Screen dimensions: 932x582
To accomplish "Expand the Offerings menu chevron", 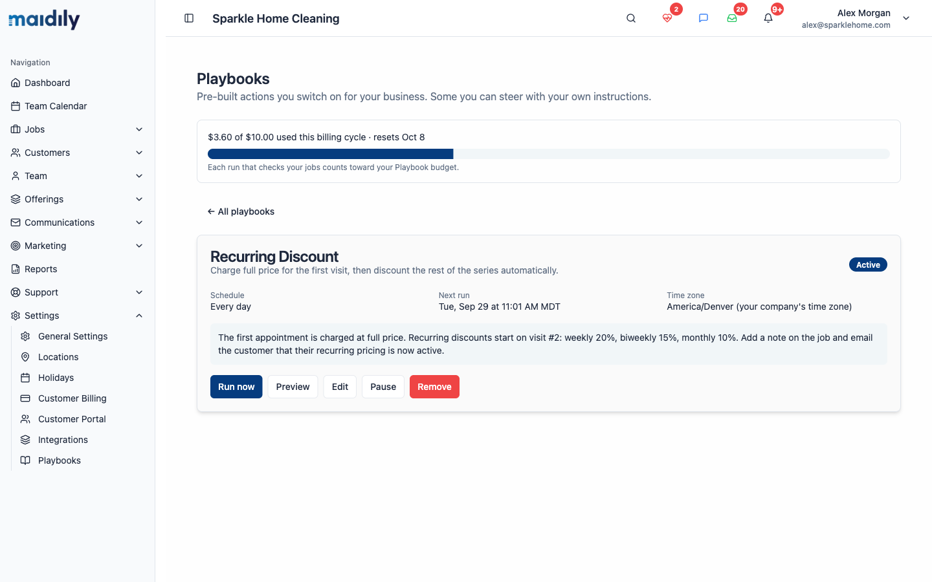I will coord(139,199).
